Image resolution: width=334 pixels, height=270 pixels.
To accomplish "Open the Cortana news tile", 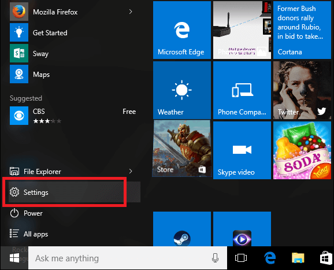I will (x=302, y=30).
